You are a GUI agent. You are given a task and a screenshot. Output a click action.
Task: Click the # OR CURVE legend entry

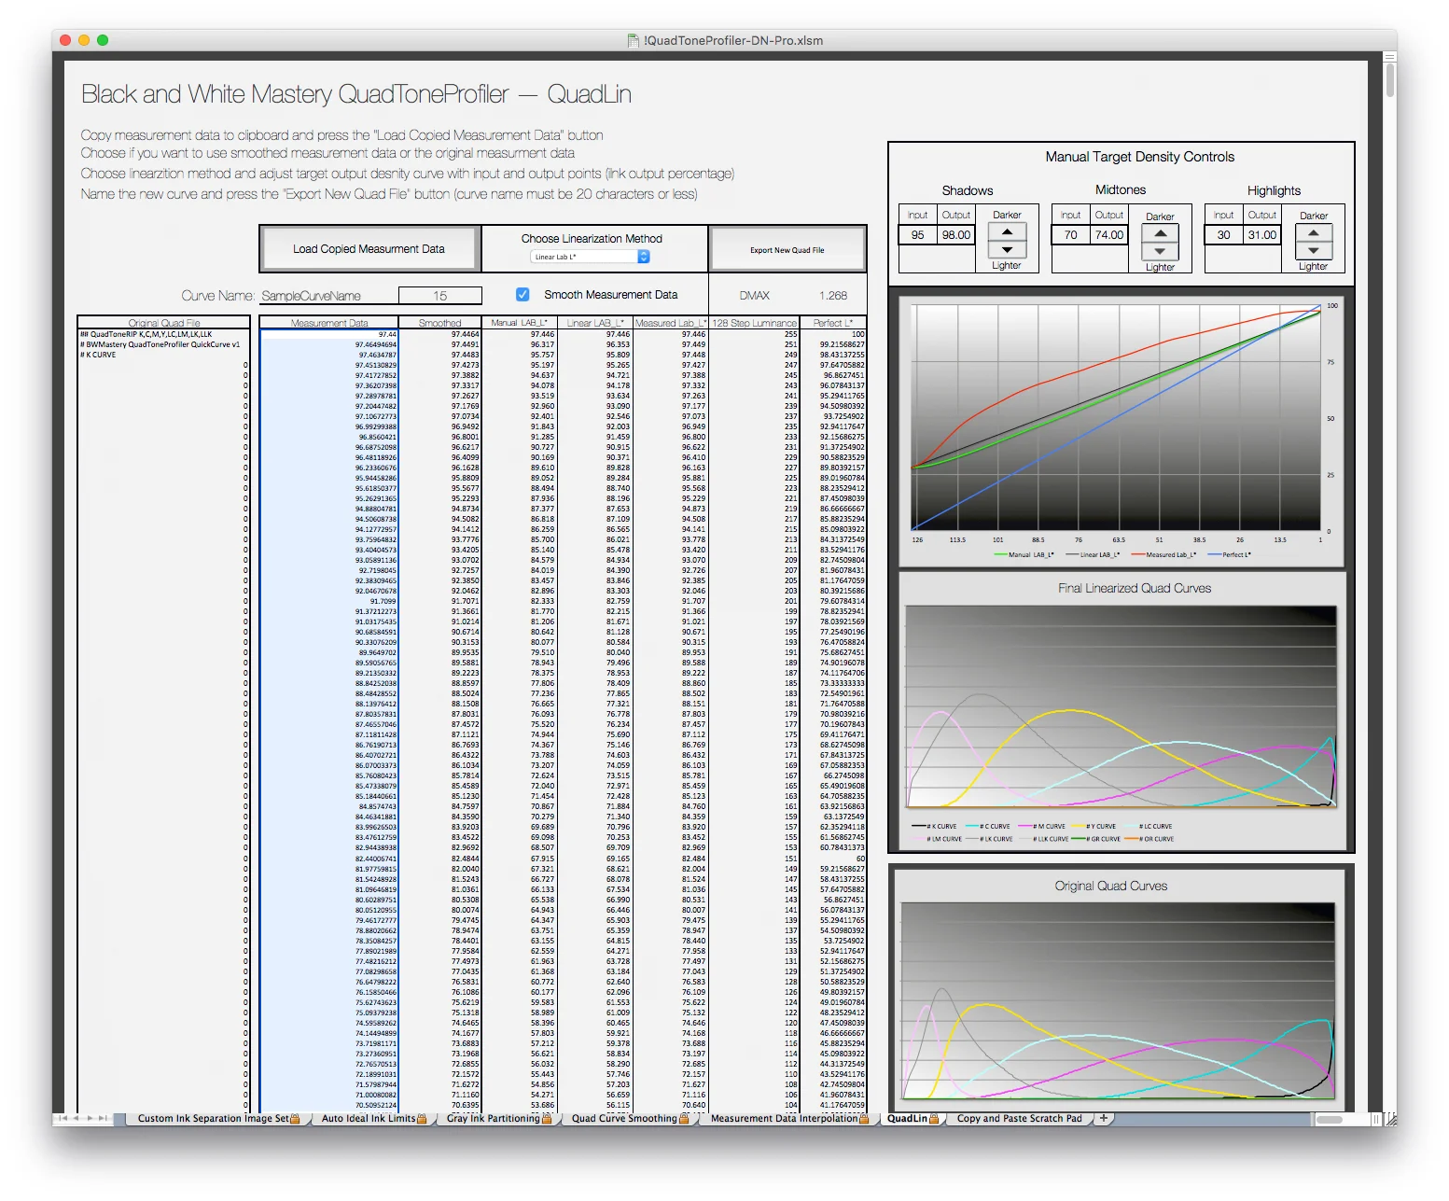click(1150, 839)
